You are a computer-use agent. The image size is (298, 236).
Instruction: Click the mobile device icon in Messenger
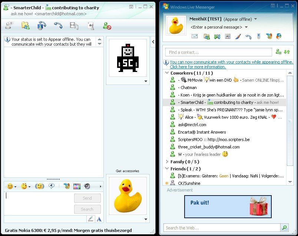point(258,36)
